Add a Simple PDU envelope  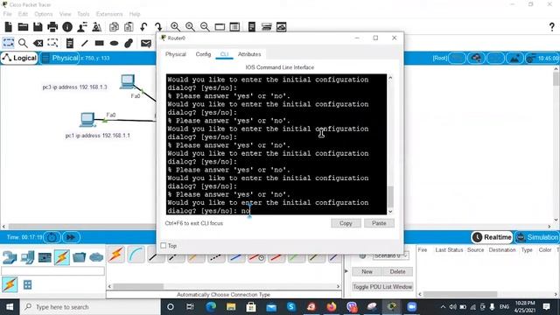point(146,43)
